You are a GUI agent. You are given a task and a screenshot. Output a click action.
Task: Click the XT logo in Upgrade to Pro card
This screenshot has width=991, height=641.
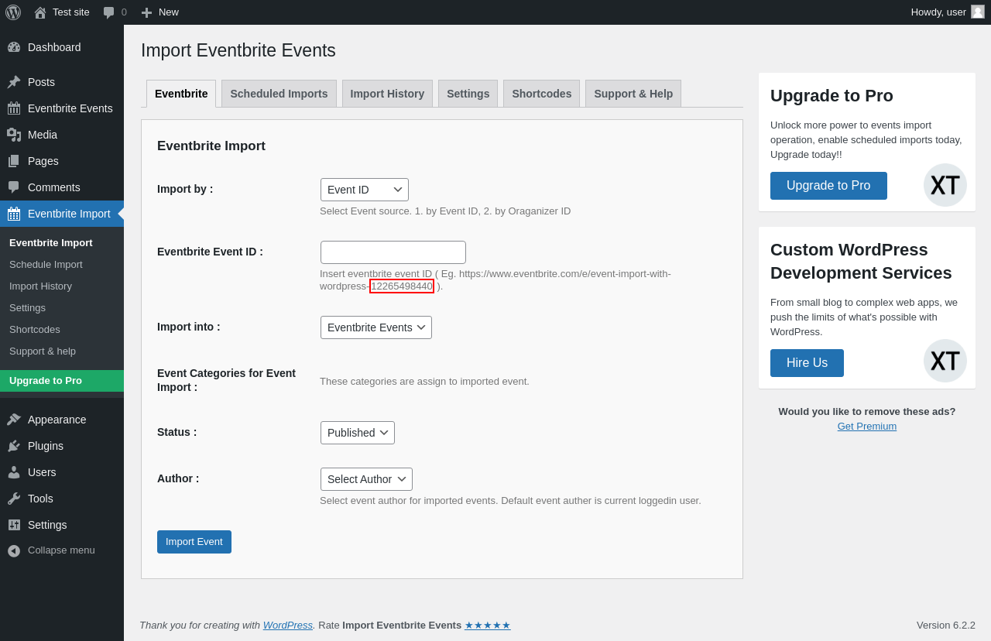(x=945, y=185)
